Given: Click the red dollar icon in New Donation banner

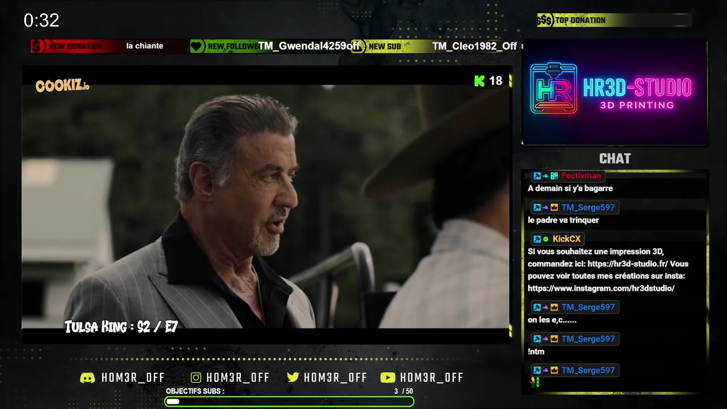Looking at the screenshot, I should (x=38, y=46).
